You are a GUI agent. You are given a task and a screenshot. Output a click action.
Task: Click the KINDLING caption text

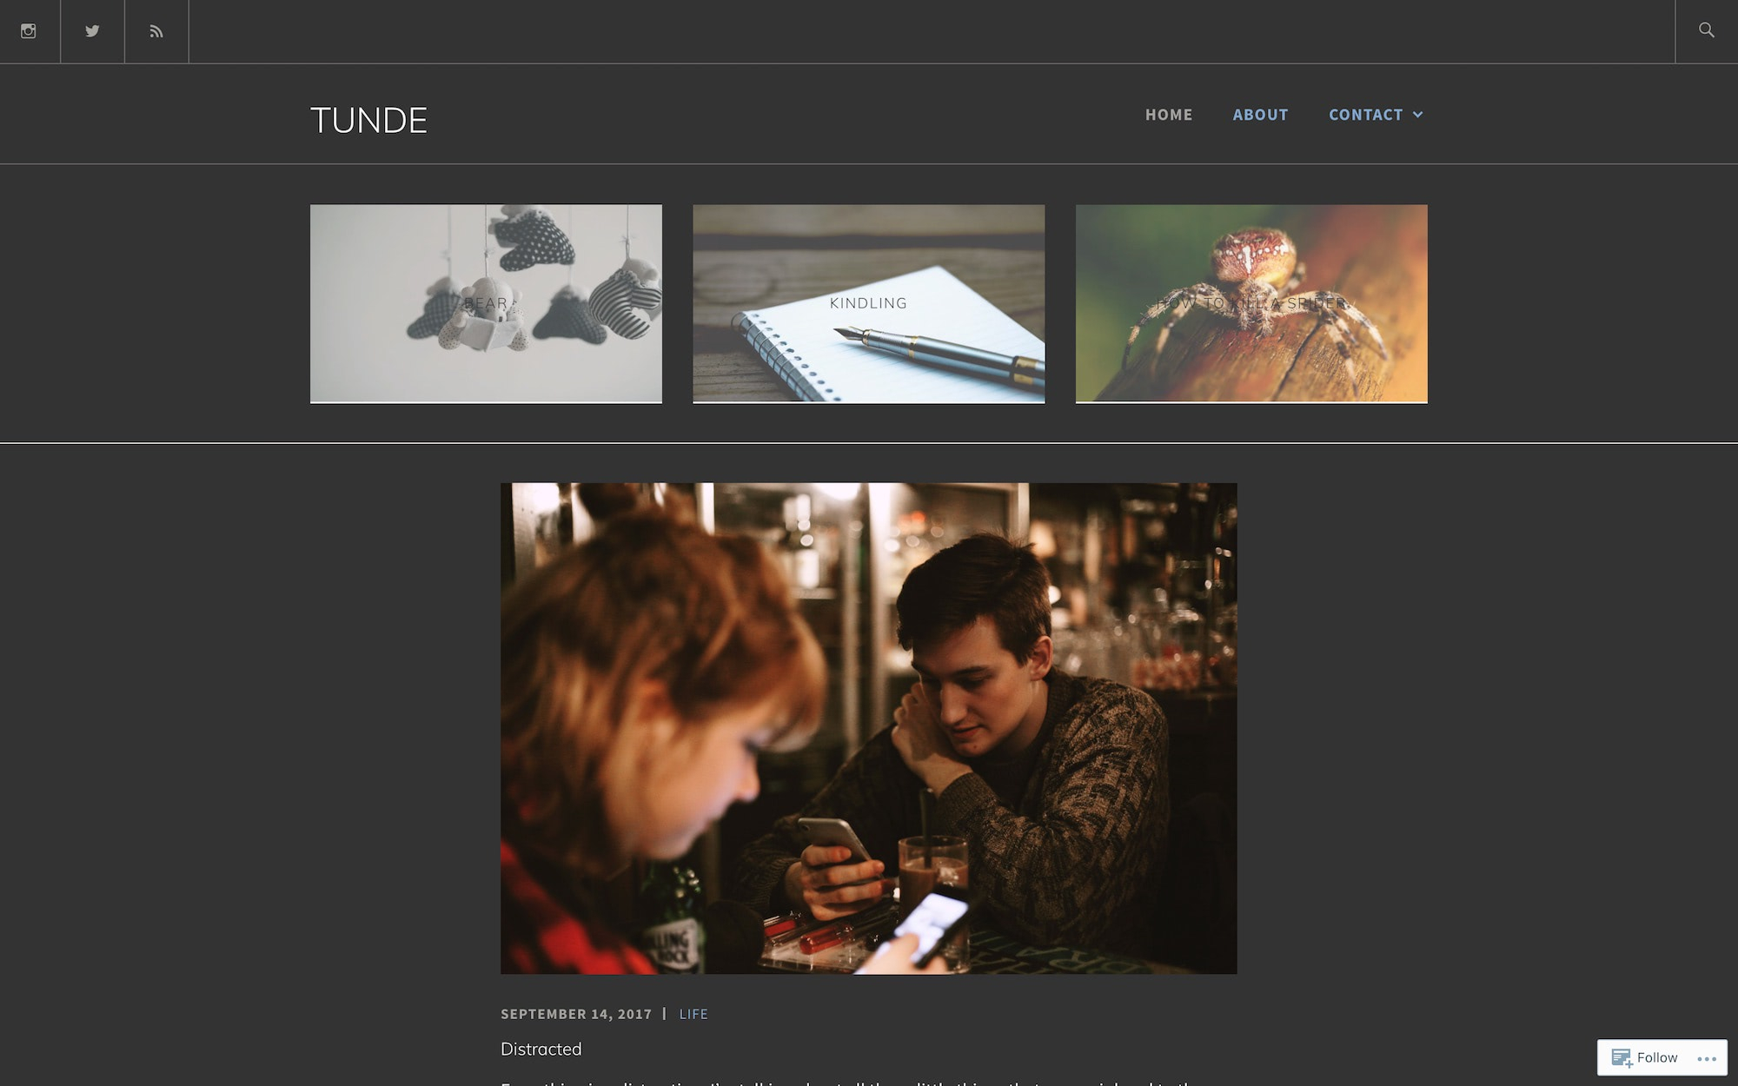867,303
